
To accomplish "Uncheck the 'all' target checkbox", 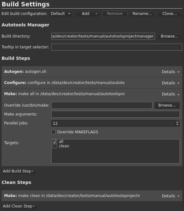I will (x=55, y=142).
